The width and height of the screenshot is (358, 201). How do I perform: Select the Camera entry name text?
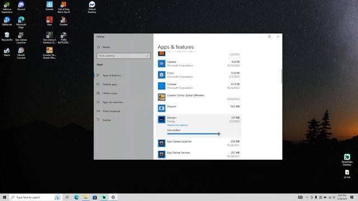pos(172,62)
